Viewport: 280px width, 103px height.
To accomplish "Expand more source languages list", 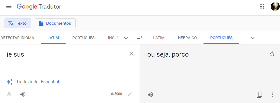I will pos(126,38).
